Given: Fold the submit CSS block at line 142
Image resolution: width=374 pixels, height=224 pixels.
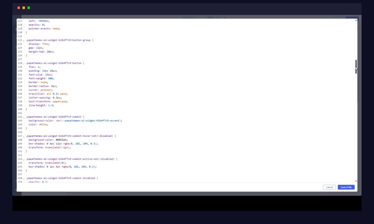Looking at the screenshot, I should pyautogui.click(x=24, y=117).
